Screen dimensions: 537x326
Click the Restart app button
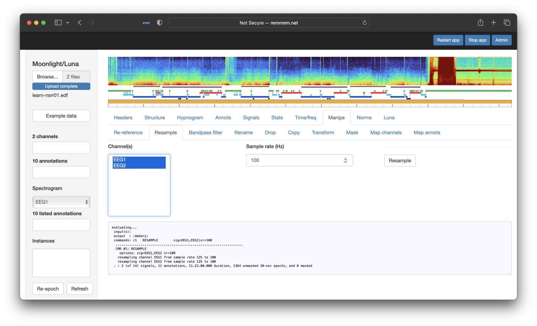coord(448,40)
